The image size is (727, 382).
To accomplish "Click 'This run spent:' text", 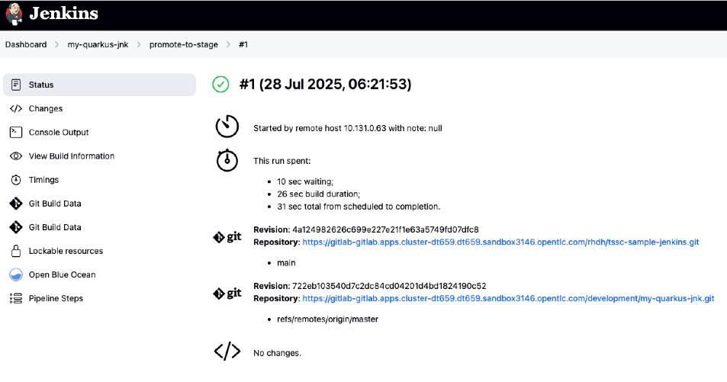I will 282,161.
